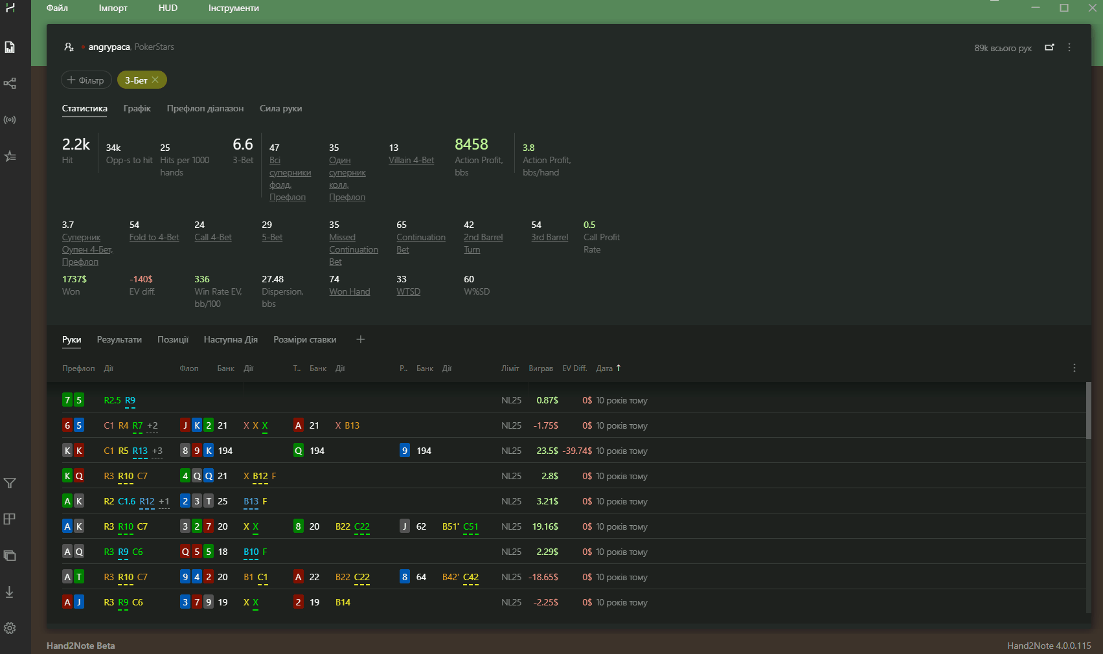Open Fold to 4-Bet stat link

pos(154,237)
